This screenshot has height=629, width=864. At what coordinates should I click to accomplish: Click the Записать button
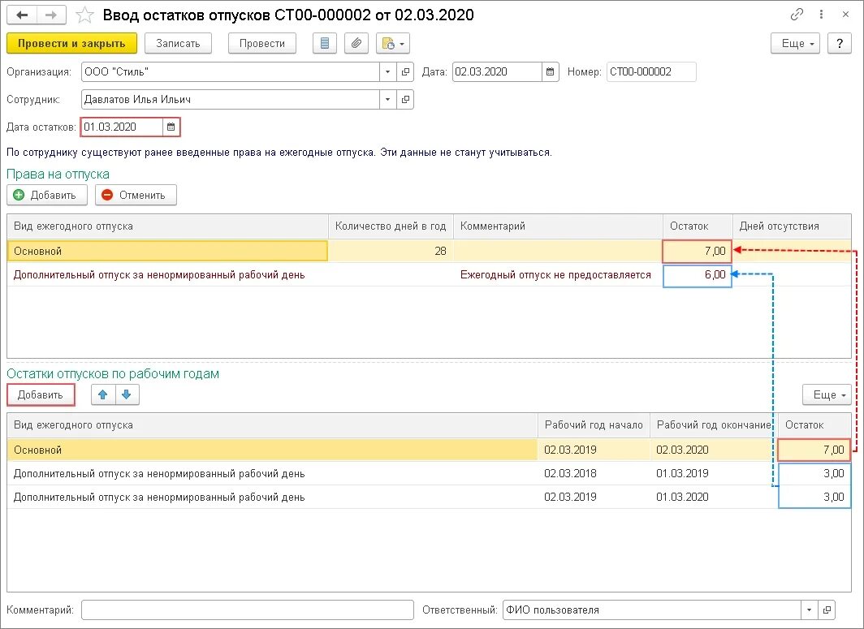[x=178, y=44]
